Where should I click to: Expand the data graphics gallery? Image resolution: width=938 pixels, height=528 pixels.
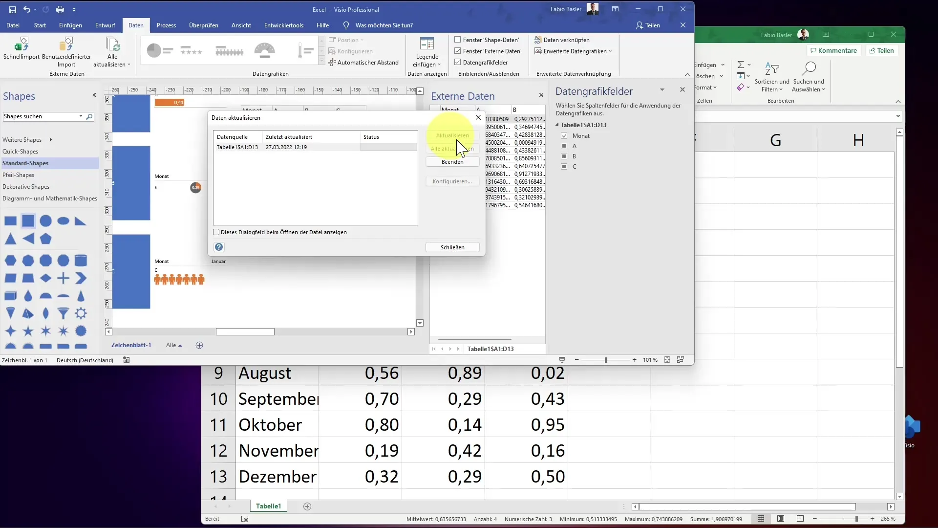click(321, 62)
